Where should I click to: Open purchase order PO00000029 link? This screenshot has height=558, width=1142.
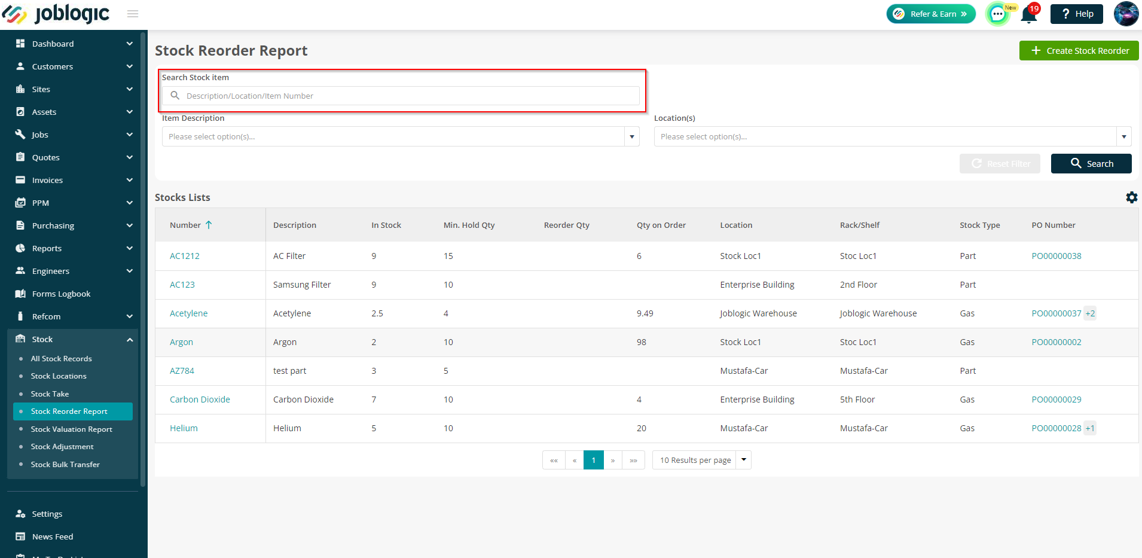coord(1056,400)
